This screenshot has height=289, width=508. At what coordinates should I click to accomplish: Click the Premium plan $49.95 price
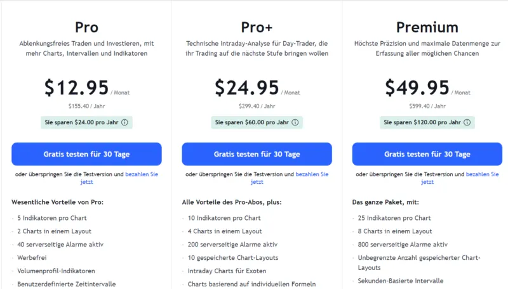pyautogui.click(x=417, y=87)
